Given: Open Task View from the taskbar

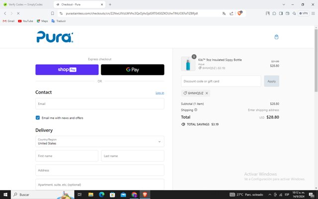Looking at the screenshot, I should pyautogui.click(x=79, y=195).
